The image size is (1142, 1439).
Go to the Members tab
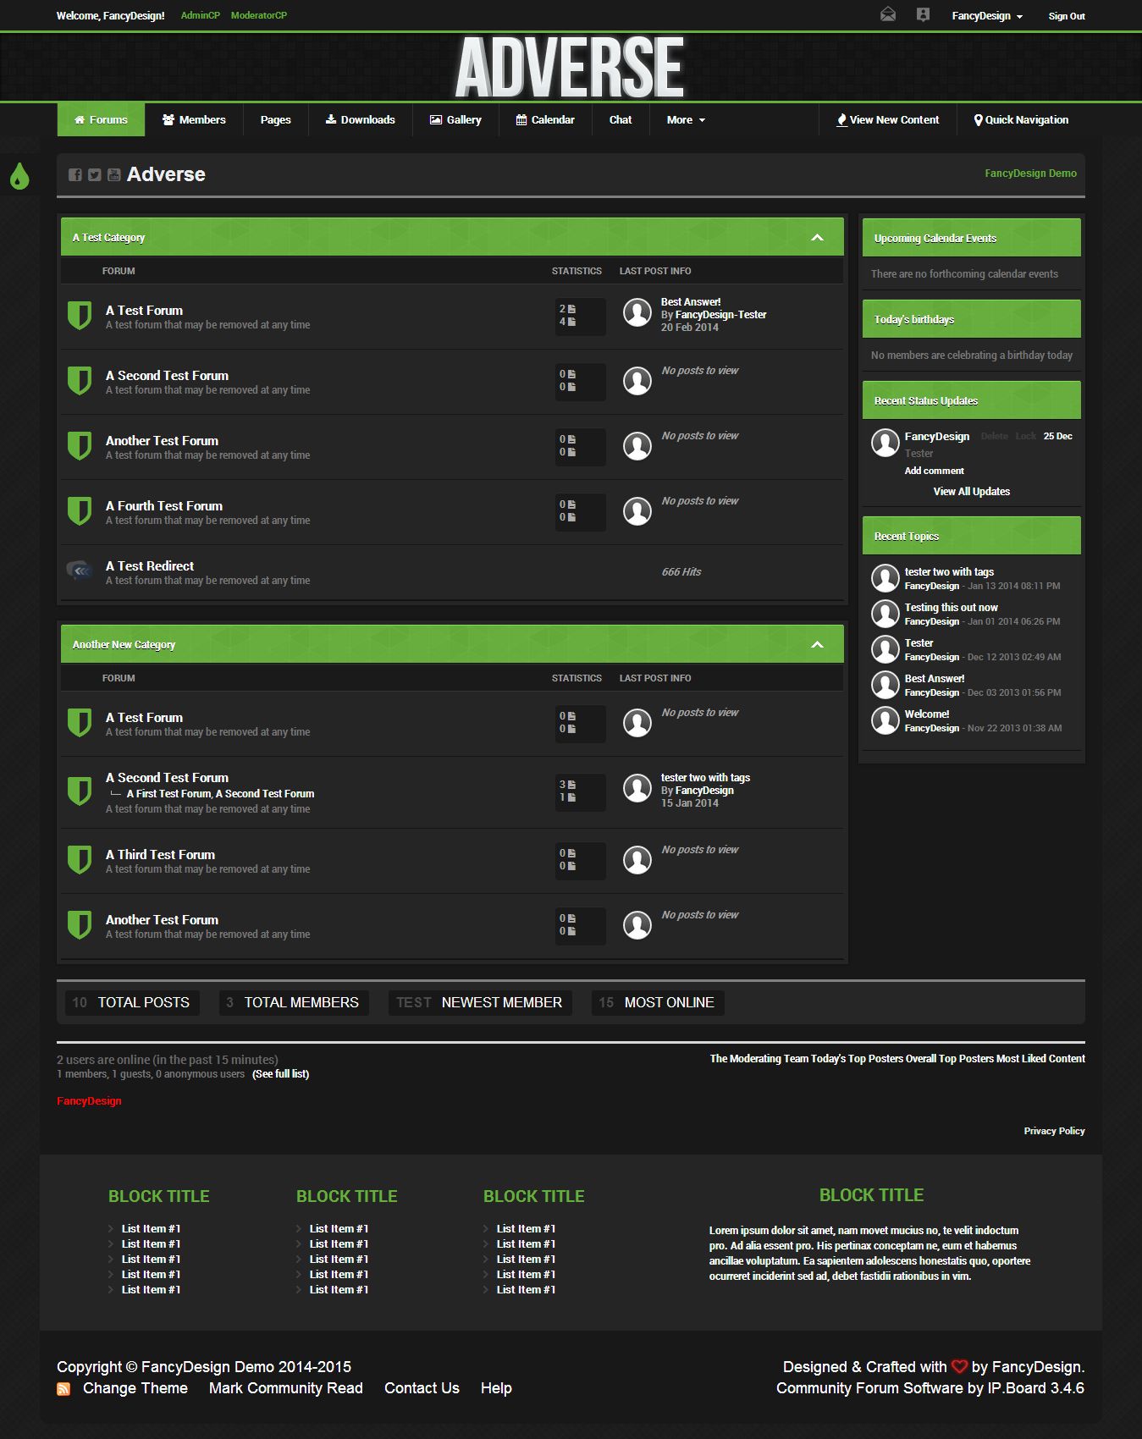click(x=194, y=120)
